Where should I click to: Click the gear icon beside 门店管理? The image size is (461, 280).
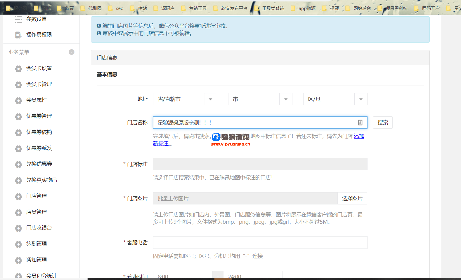[18, 196]
